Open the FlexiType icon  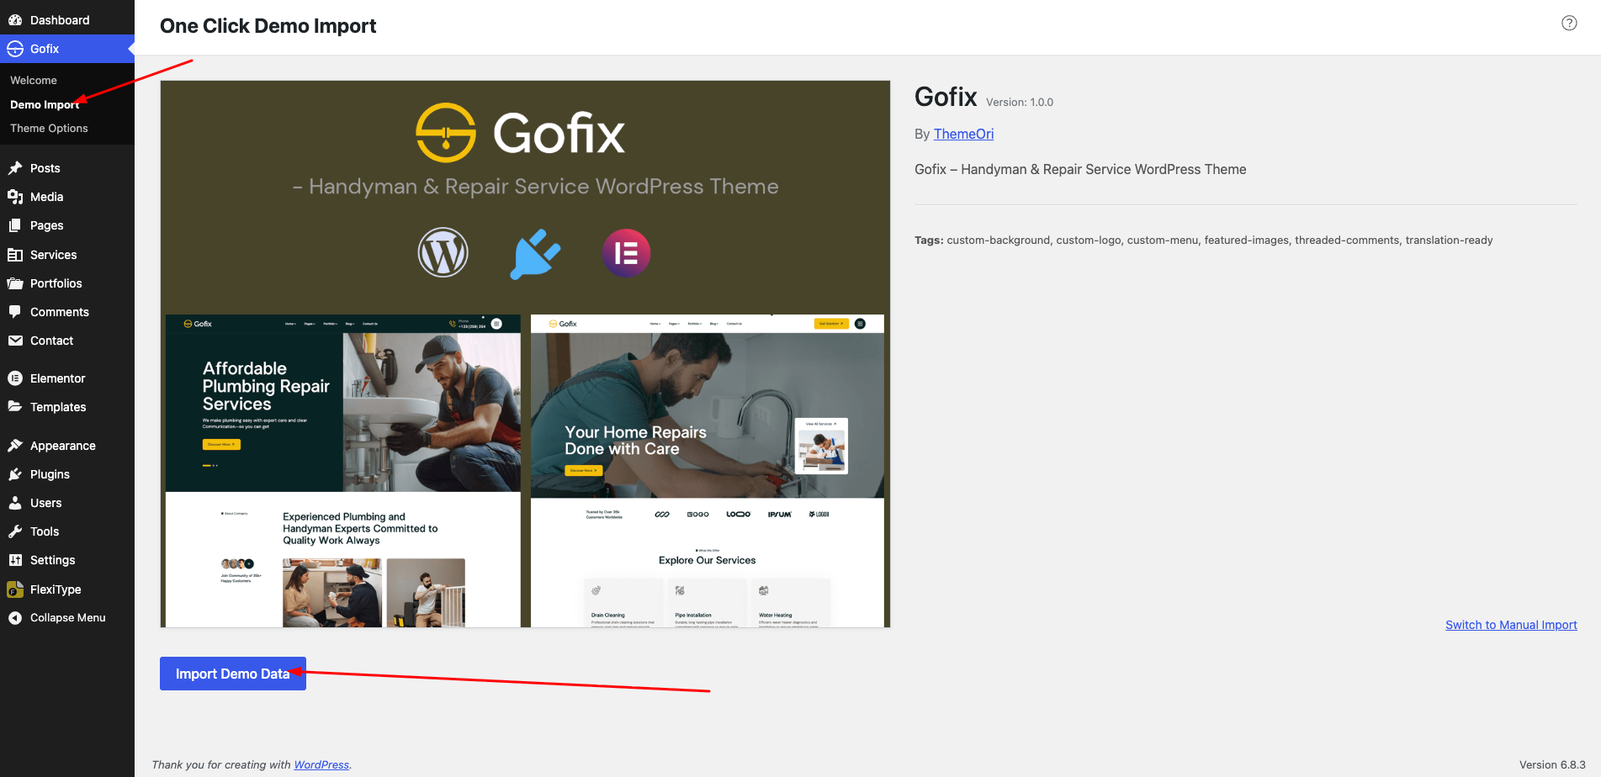(15, 589)
